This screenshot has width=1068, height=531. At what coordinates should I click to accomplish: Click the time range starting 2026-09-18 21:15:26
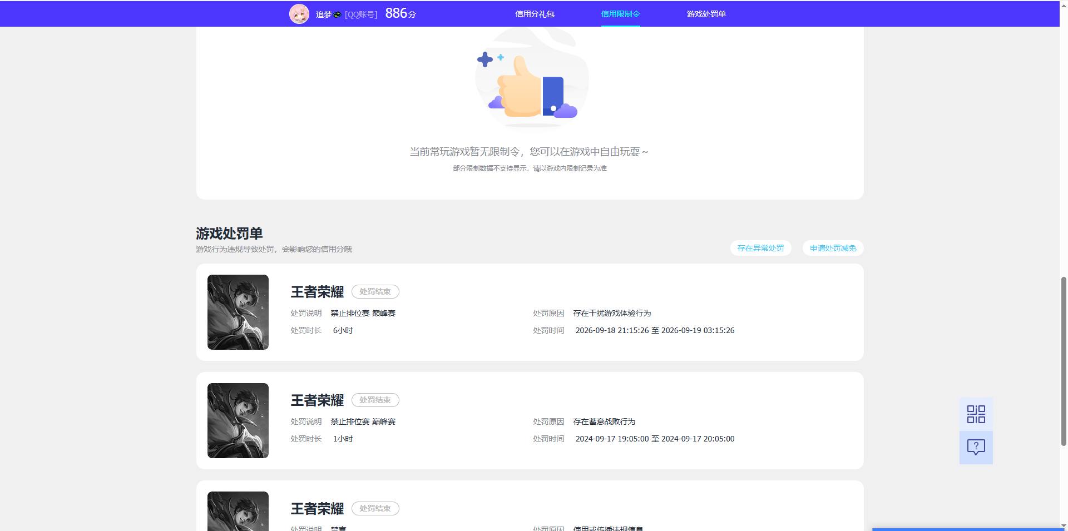tap(655, 330)
